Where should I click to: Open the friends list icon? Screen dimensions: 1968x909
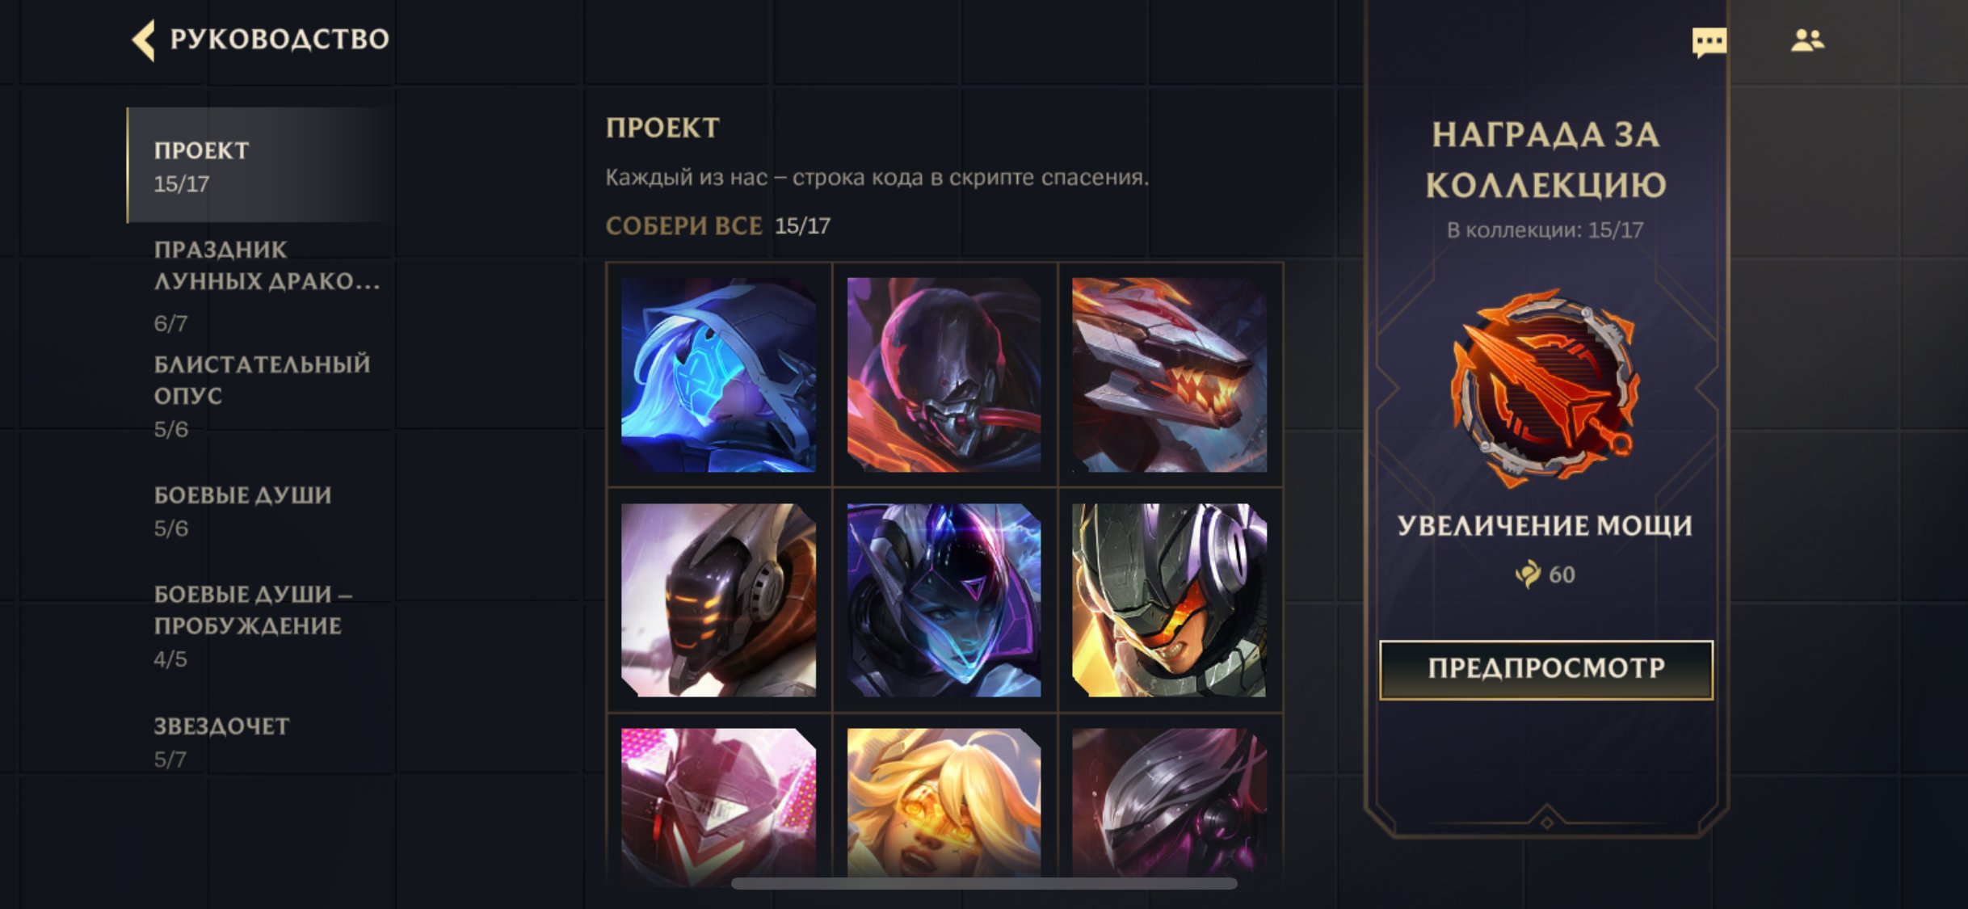pyautogui.click(x=1807, y=40)
